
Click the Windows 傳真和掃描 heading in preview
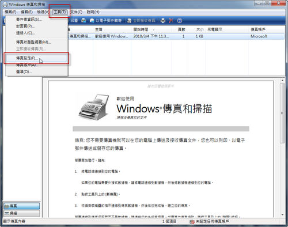[x=164, y=108]
